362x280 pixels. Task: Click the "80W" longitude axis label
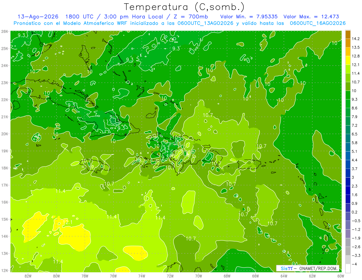56,276
